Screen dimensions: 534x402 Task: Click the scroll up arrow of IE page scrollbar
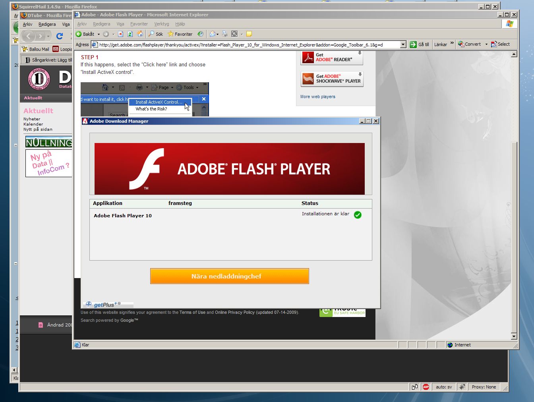514,54
